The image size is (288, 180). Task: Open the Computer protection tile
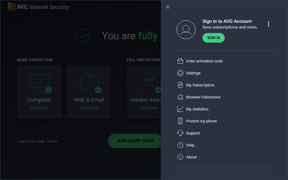click(x=39, y=92)
